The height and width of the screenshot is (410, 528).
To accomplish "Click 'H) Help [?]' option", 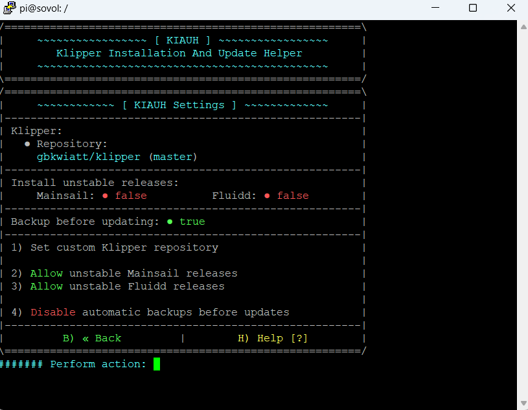I will [x=273, y=338].
